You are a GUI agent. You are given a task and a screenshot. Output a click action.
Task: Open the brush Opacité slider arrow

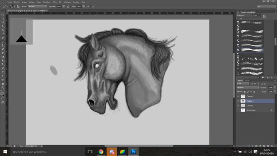tap(64, 7)
